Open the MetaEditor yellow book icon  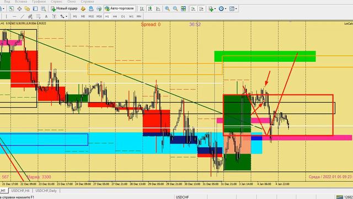[x=83, y=9]
